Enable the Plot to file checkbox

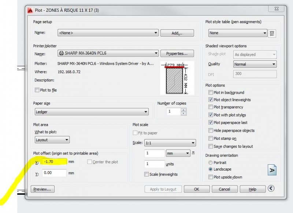[37, 90]
